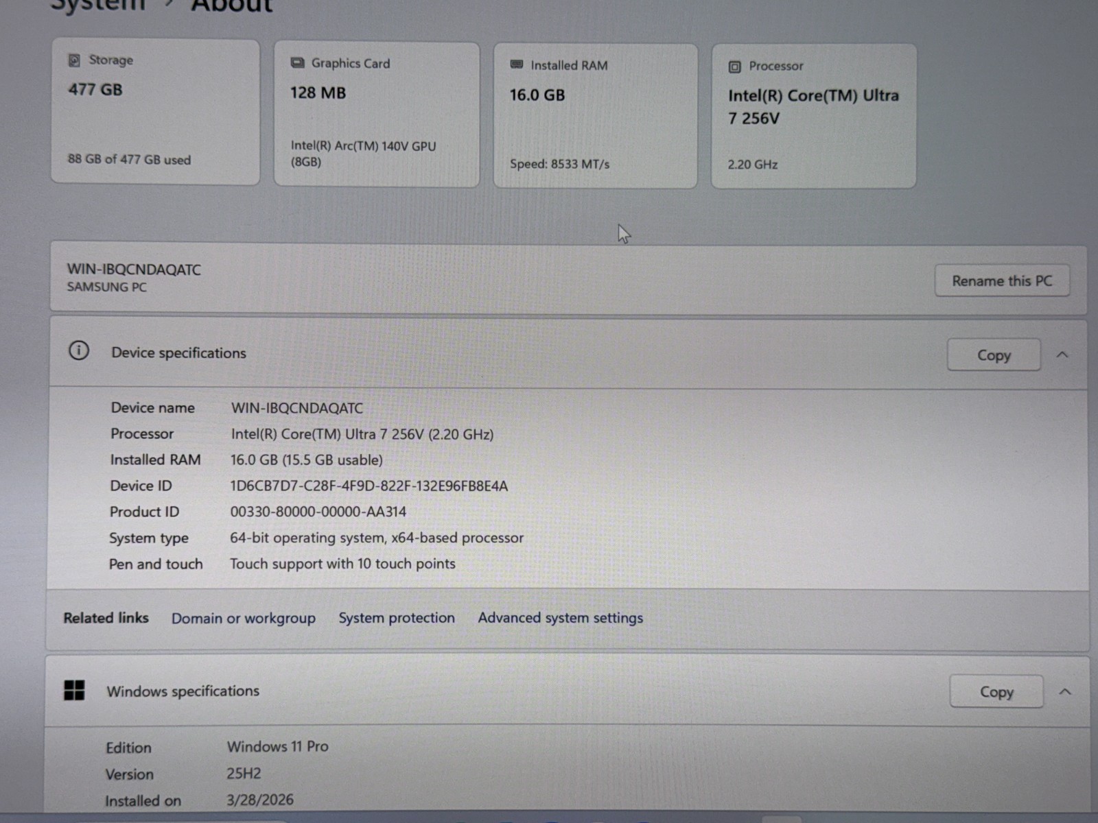Open the Domain or workgroup link
This screenshot has width=1098, height=823.
click(244, 618)
